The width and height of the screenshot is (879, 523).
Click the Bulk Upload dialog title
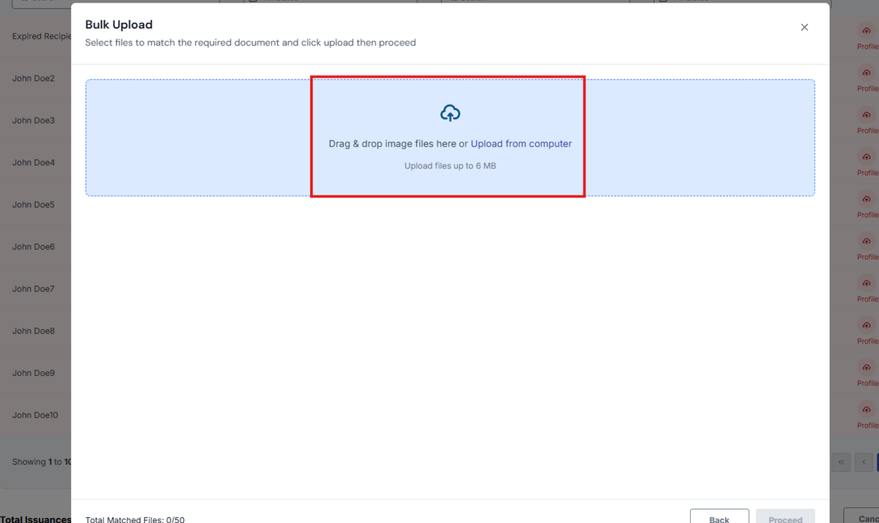coord(119,25)
